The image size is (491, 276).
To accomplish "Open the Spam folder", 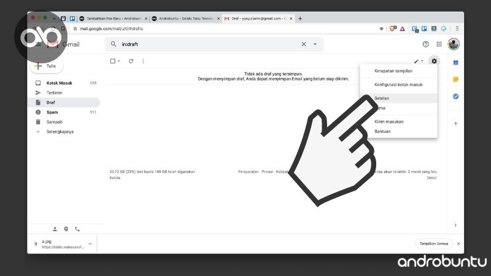I will point(64,112).
